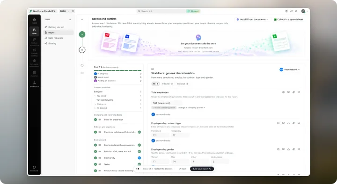Open the Autofill from documents dropdown
Viewport: 337px width, 184px height.
pyautogui.click(x=253, y=19)
